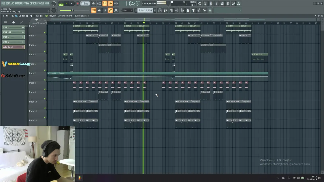Open the TOOLS menu
Screen dimensions: 324x182
[41, 4]
